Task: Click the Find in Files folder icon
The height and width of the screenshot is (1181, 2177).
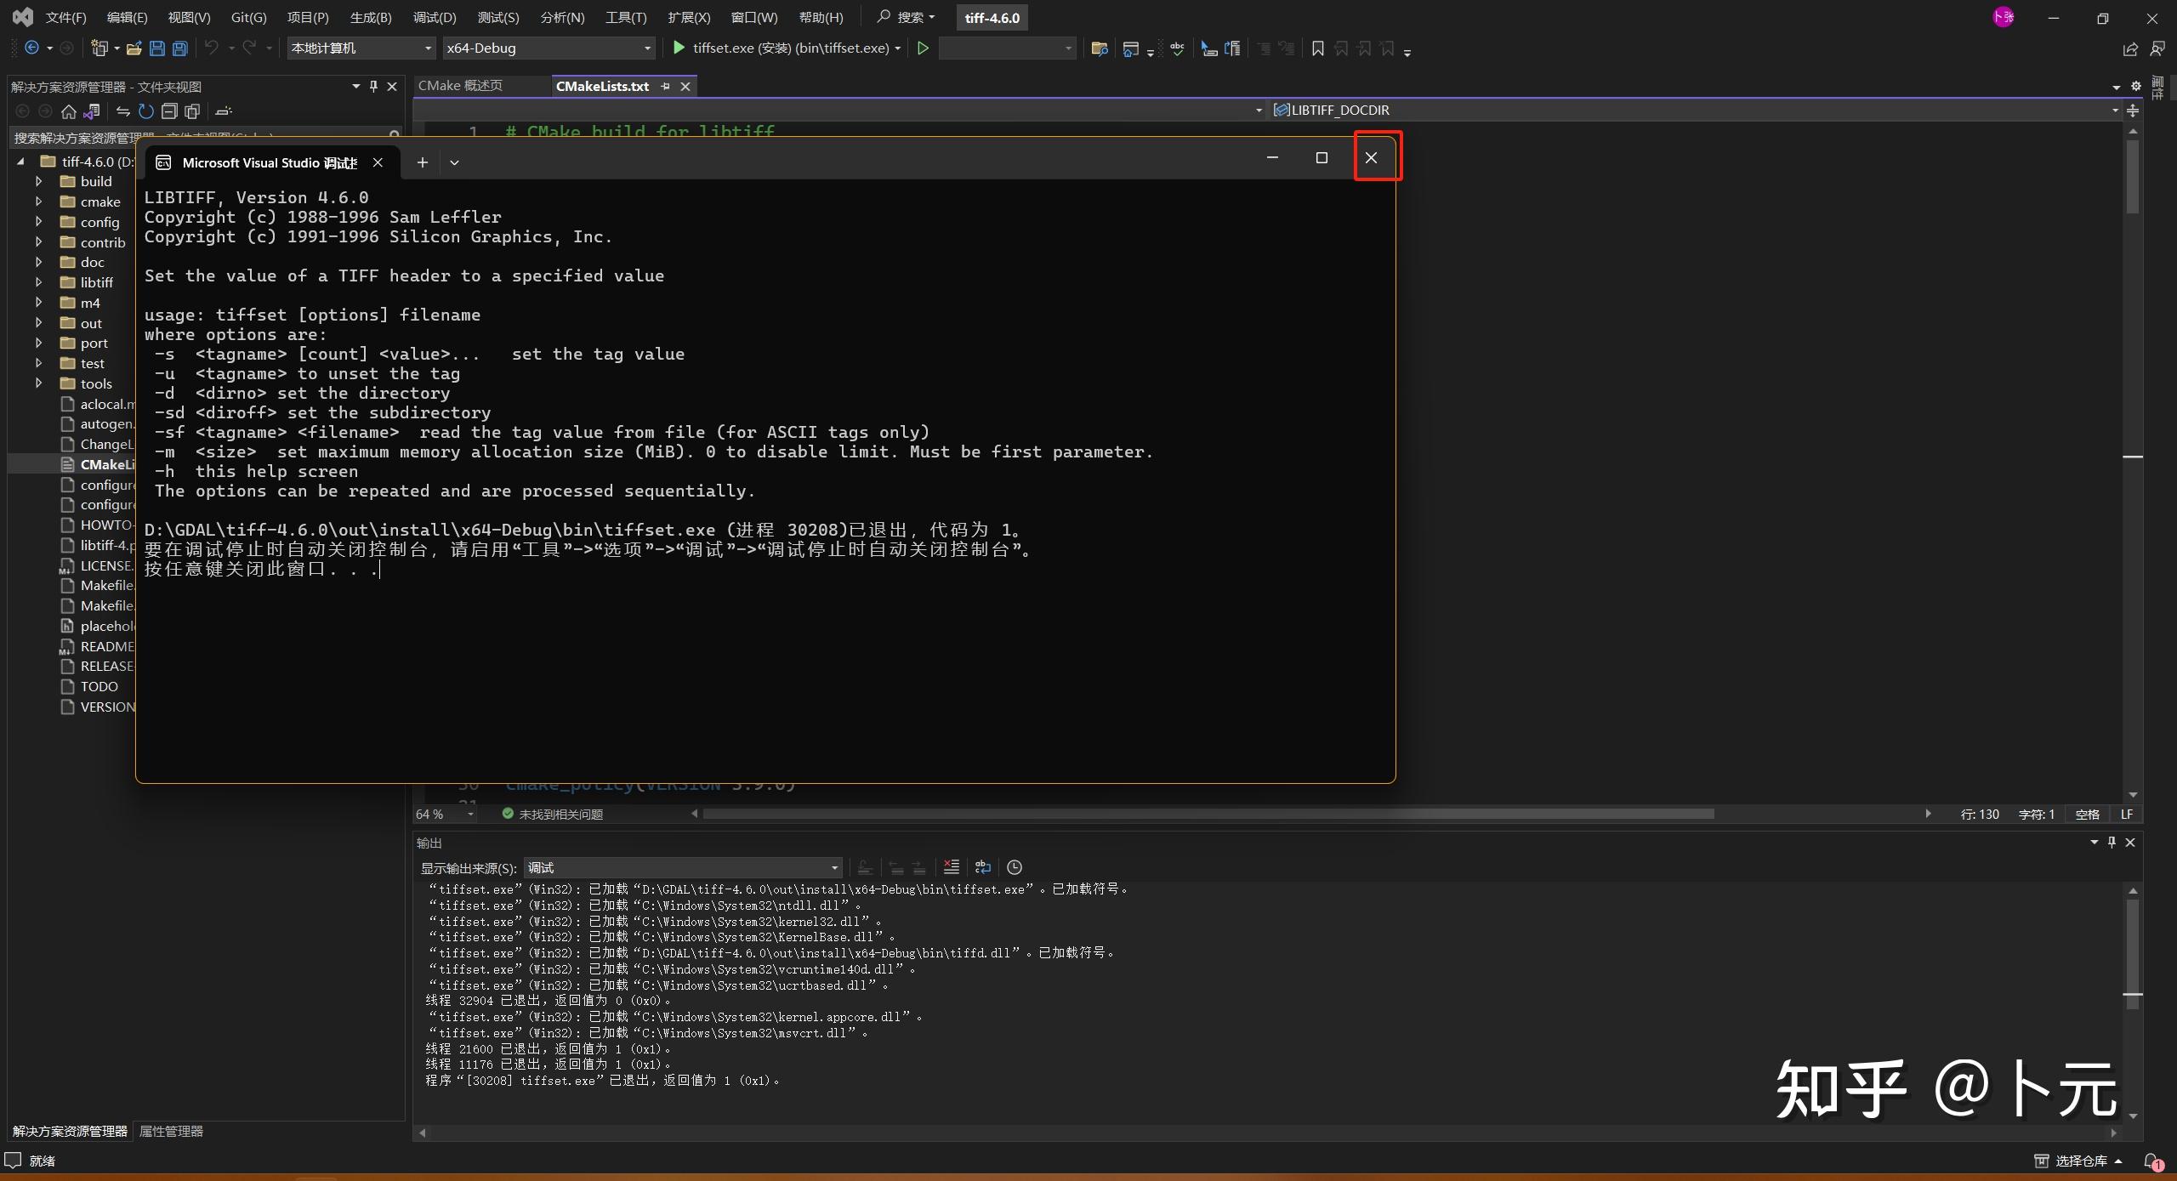Action: tap(1099, 48)
